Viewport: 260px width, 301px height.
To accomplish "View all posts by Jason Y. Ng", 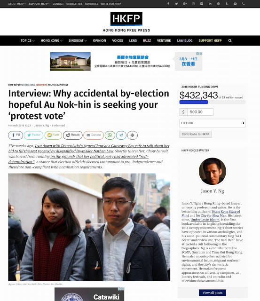I will coord(213,293).
